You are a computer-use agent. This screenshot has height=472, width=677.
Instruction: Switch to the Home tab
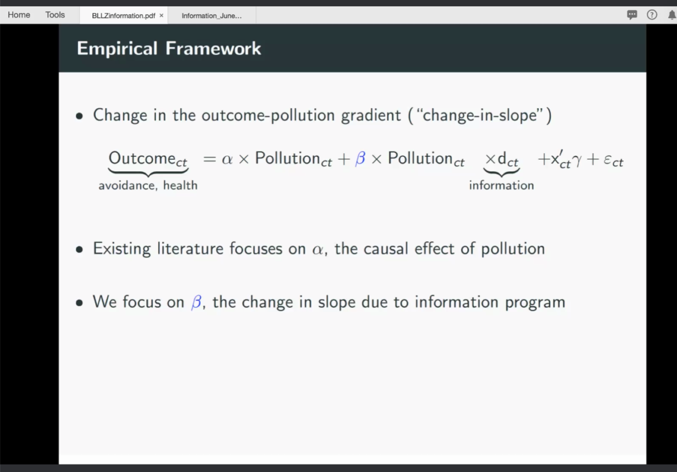pos(19,15)
